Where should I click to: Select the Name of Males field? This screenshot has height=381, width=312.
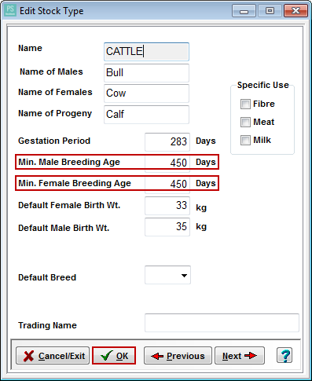click(146, 73)
